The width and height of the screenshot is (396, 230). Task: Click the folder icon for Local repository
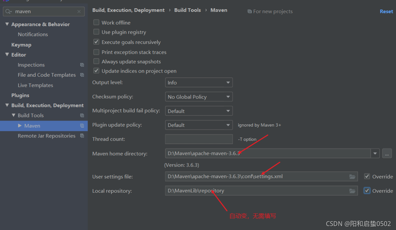click(x=352, y=191)
